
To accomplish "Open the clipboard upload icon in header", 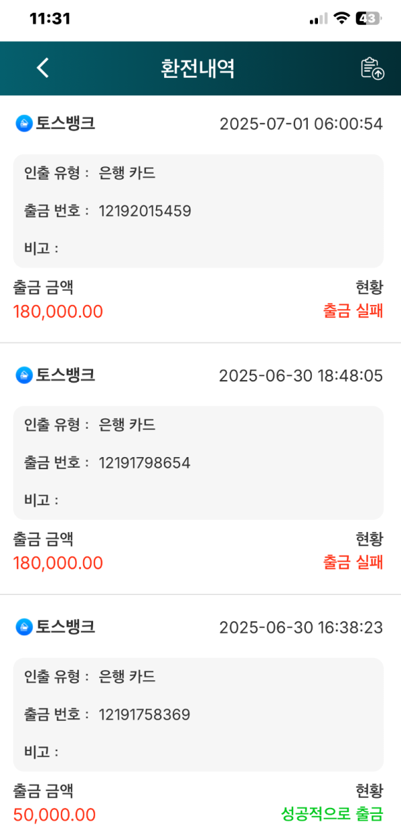I will click(372, 68).
